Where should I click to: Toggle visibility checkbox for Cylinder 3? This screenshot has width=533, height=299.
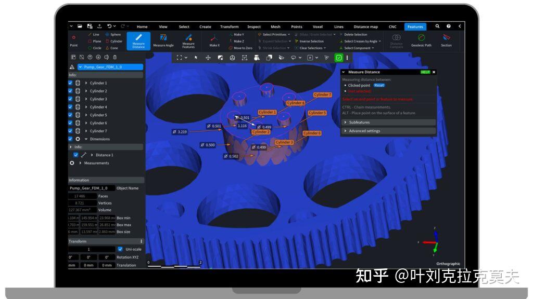pos(70,99)
